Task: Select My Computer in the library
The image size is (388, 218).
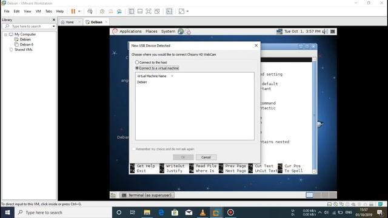Action: [x=25, y=35]
